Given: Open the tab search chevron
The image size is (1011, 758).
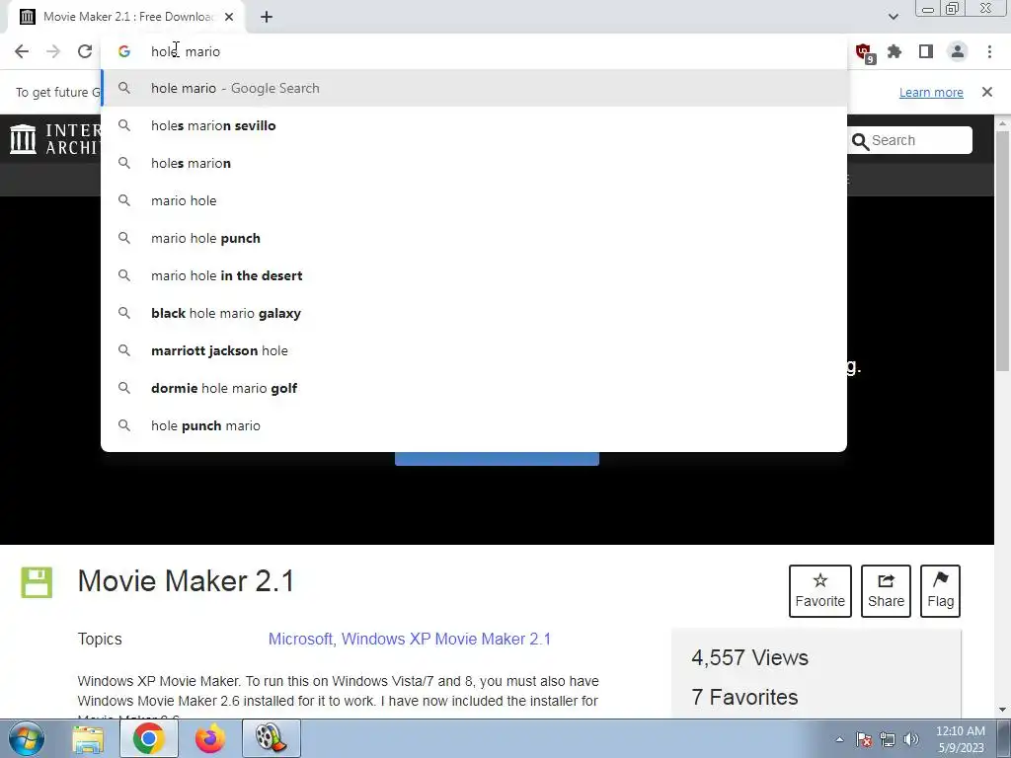Looking at the screenshot, I should [893, 17].
